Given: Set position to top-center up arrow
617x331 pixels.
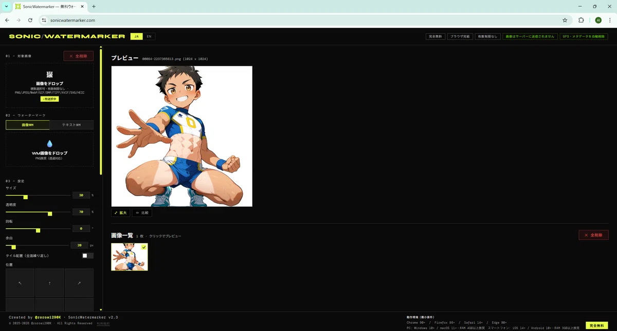Looking at the screenshot, I should click(49, 283).
